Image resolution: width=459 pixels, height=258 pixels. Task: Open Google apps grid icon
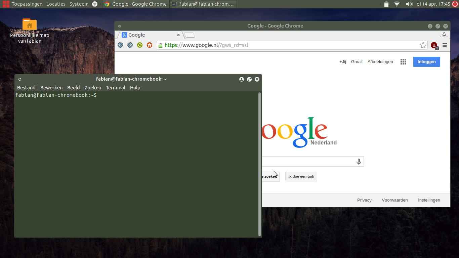point(403,62)
